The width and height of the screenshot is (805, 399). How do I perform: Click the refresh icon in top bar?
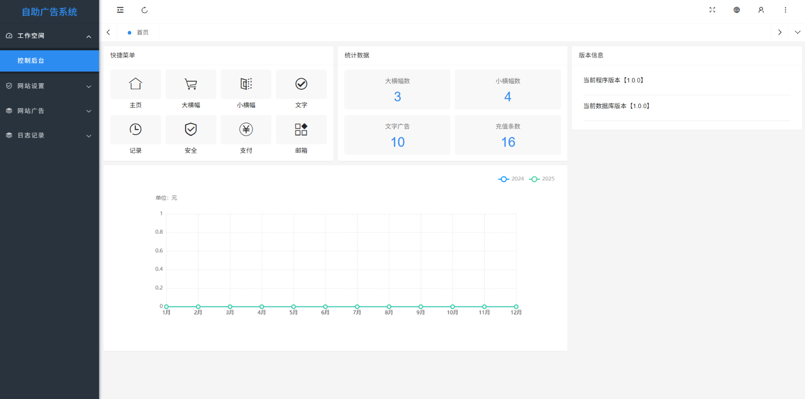tap(145, 10)
